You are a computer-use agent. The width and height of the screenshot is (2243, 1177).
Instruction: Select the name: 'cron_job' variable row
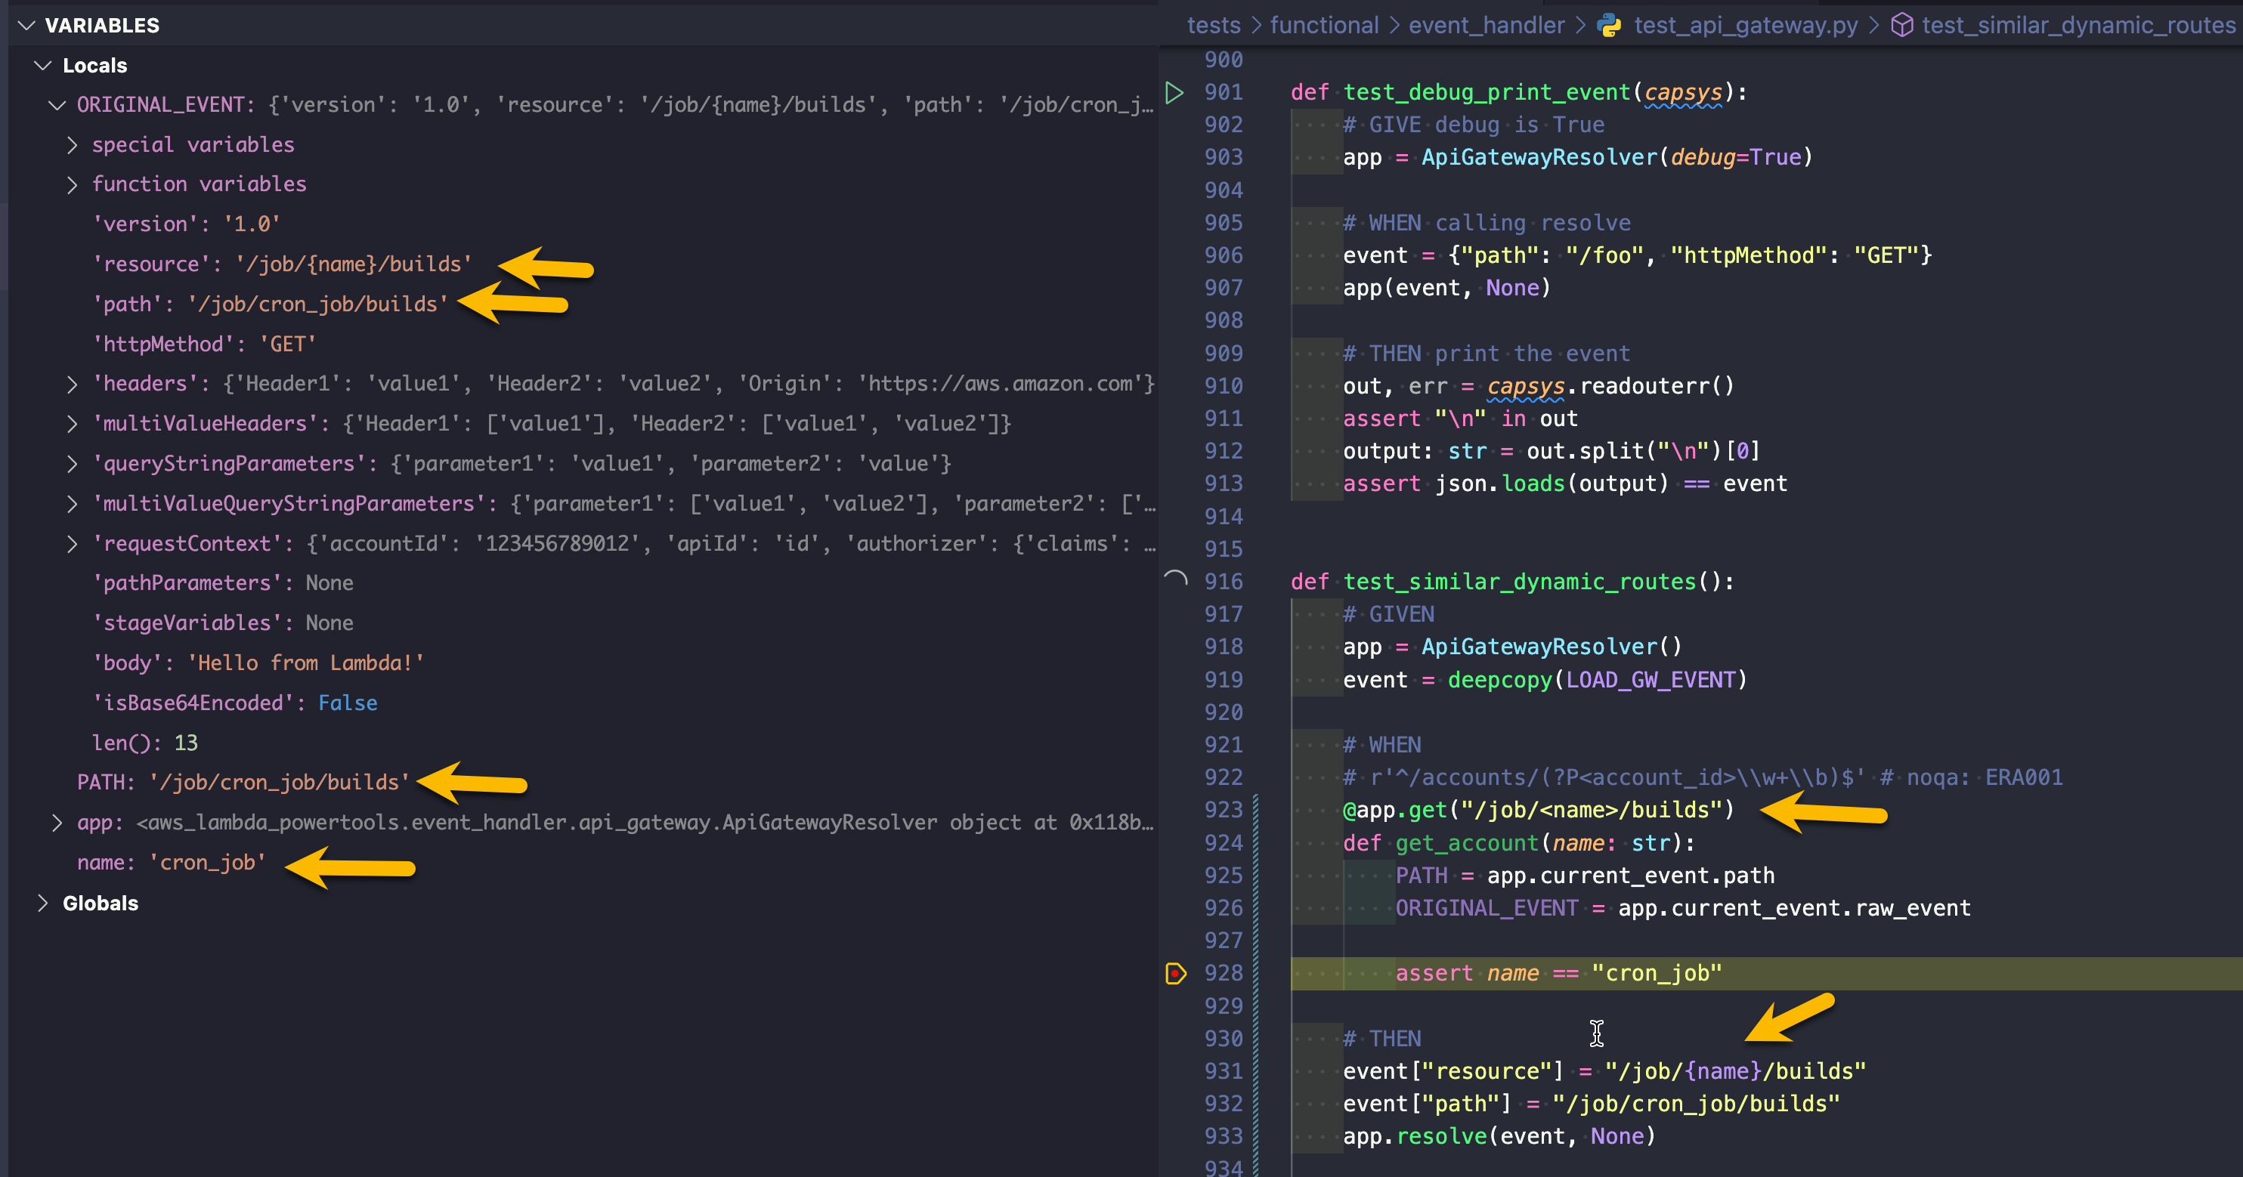pos(171,862)
